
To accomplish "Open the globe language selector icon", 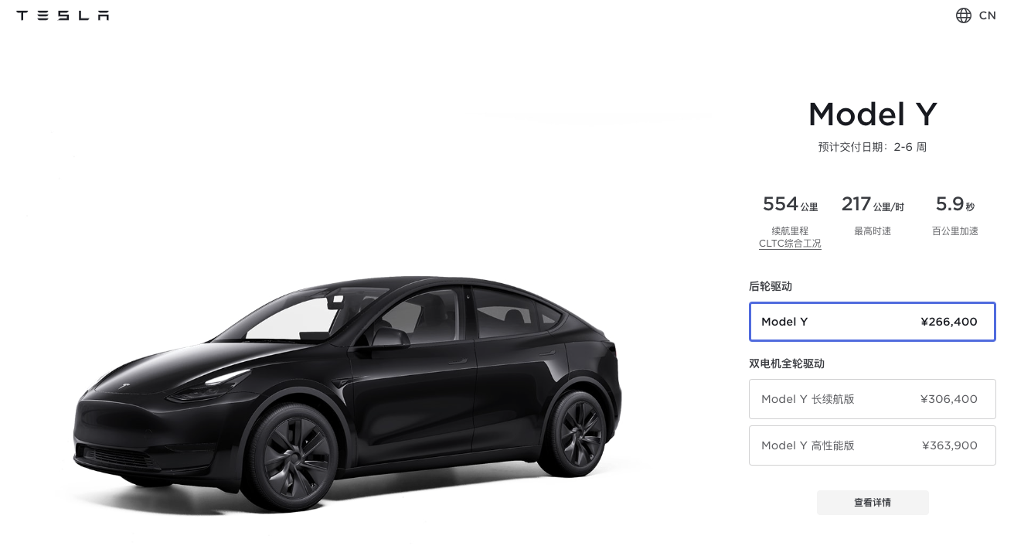I will [x=963, y=15].
